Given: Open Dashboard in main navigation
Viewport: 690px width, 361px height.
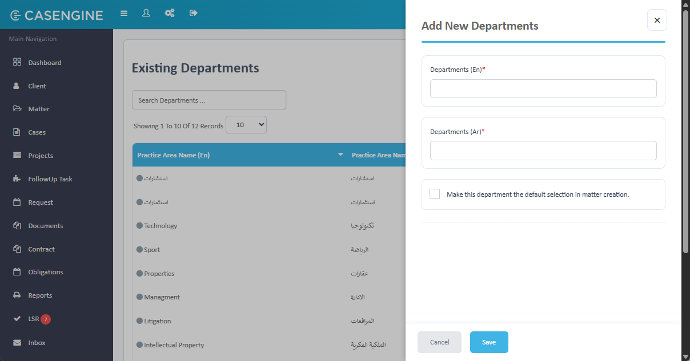Looking at the screenshot, I should 45,63.
